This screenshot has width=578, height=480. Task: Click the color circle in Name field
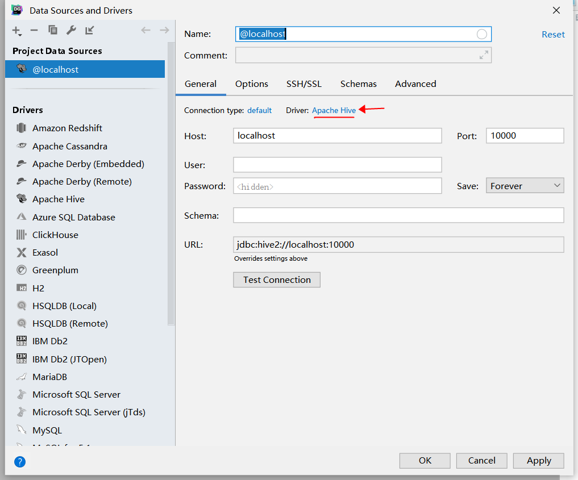481,34
